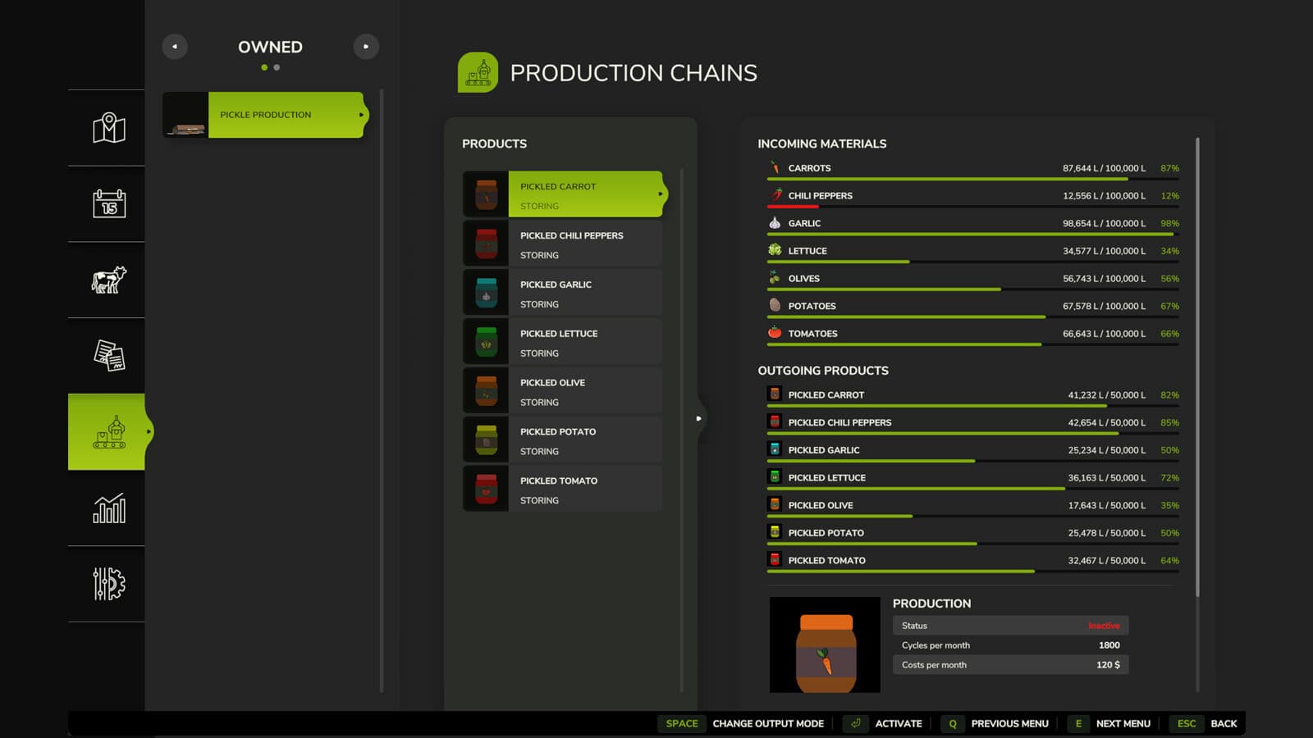
Task: Open the statistics bar chart icon
Action: point(108,508)
